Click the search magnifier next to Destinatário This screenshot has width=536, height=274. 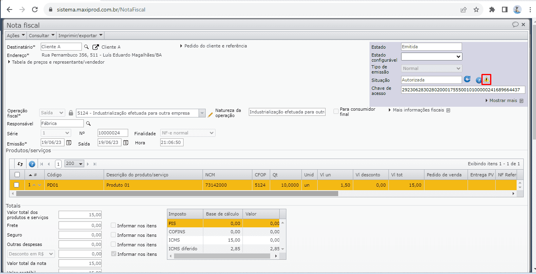(87, 47)
